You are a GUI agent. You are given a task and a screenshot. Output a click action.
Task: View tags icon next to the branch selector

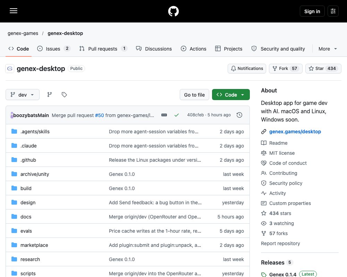pyautogui.click(x=64, y=95)
